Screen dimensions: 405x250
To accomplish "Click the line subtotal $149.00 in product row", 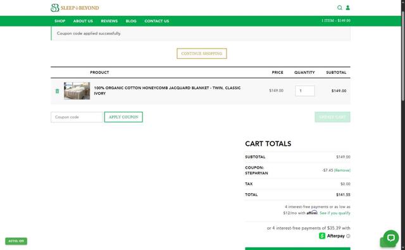I will (339, 91).
